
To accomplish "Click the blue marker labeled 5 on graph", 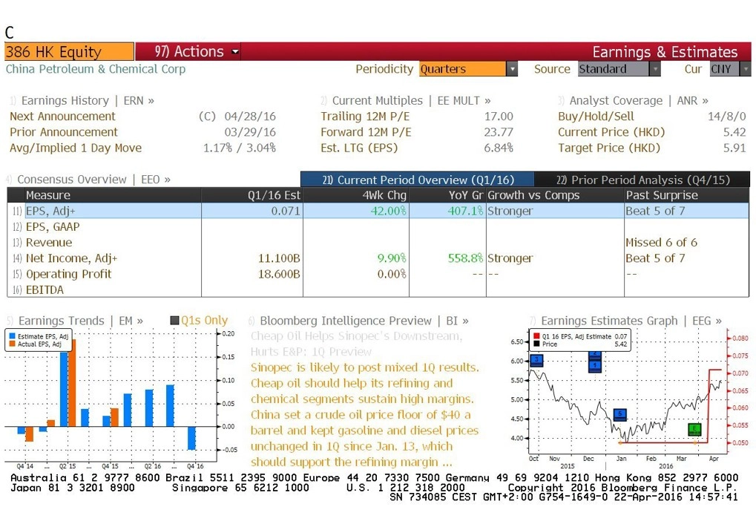I will click(620, 414).
